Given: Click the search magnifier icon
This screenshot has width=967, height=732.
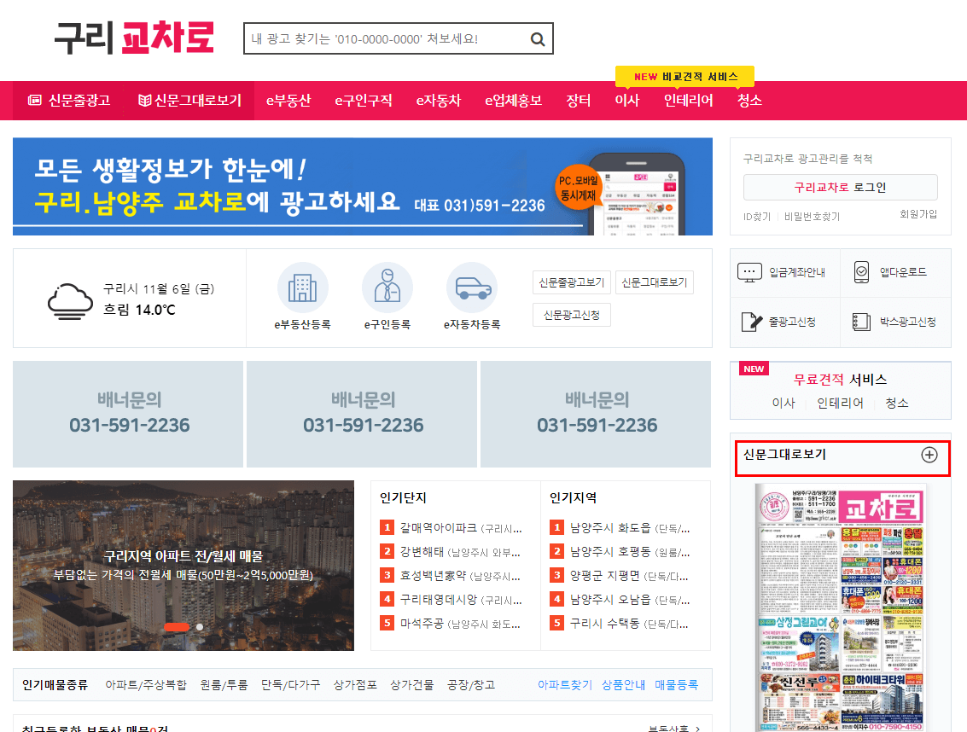Looking at the screenshot, I should pos(537,39).
